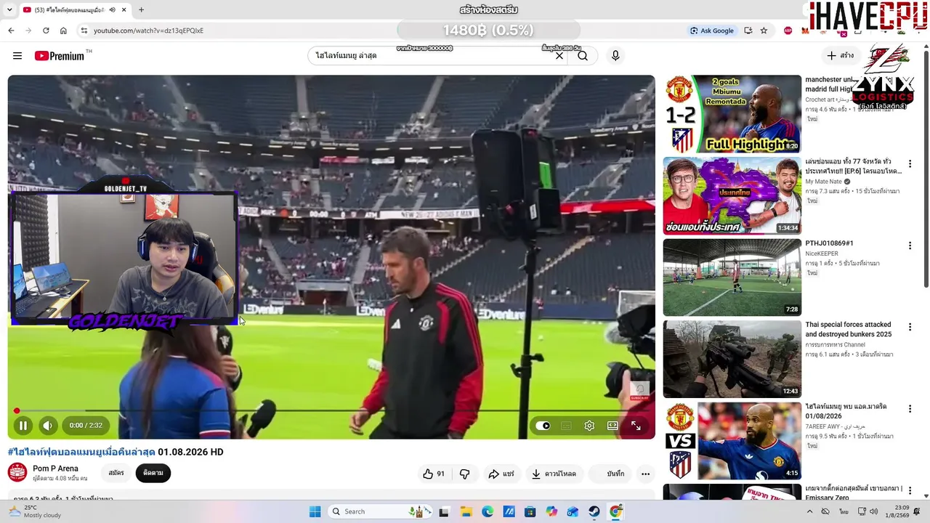Go back in the browser
930x523 pixels.
pyautogui.click(x=11, y=31)
